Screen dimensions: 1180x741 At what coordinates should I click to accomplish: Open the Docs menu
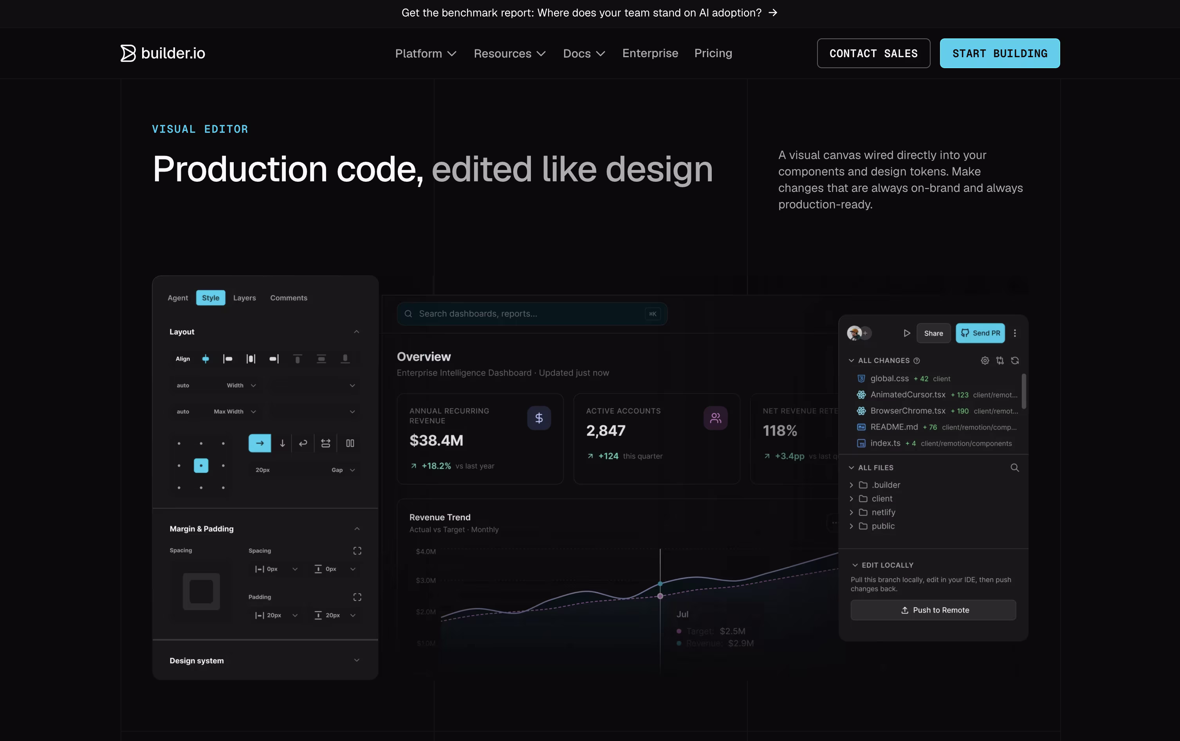(x=584, y=53)
